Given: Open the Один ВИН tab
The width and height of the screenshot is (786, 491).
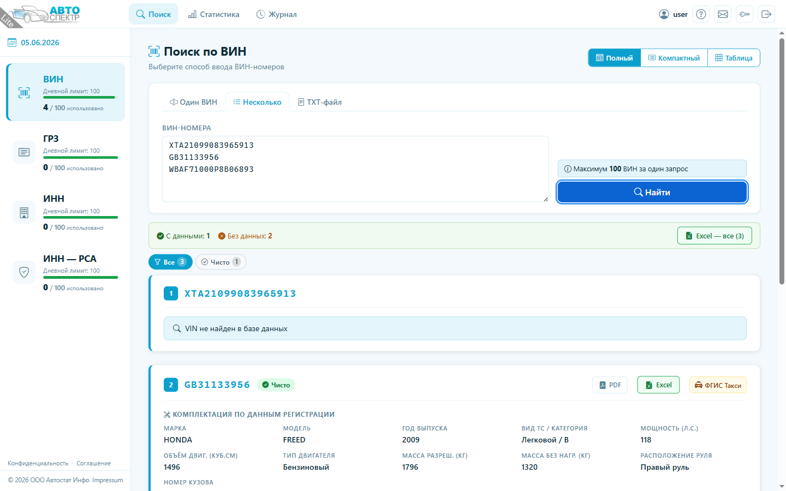Looking at the screenshot, I should [x=194, y=102].
